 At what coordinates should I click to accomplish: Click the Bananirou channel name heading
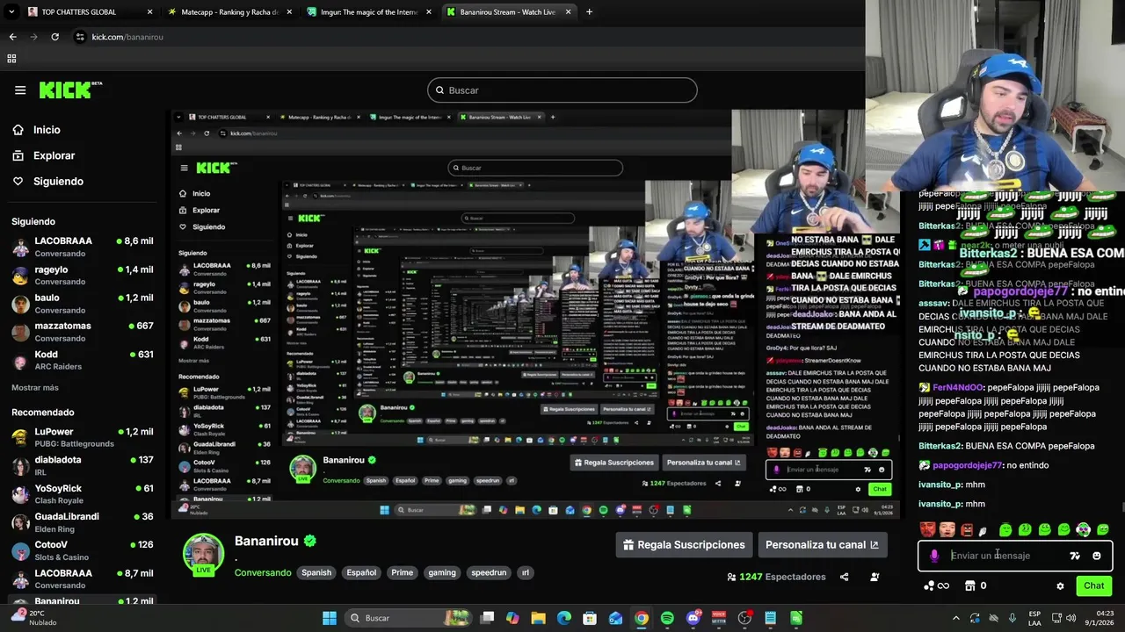pos(266,541)
